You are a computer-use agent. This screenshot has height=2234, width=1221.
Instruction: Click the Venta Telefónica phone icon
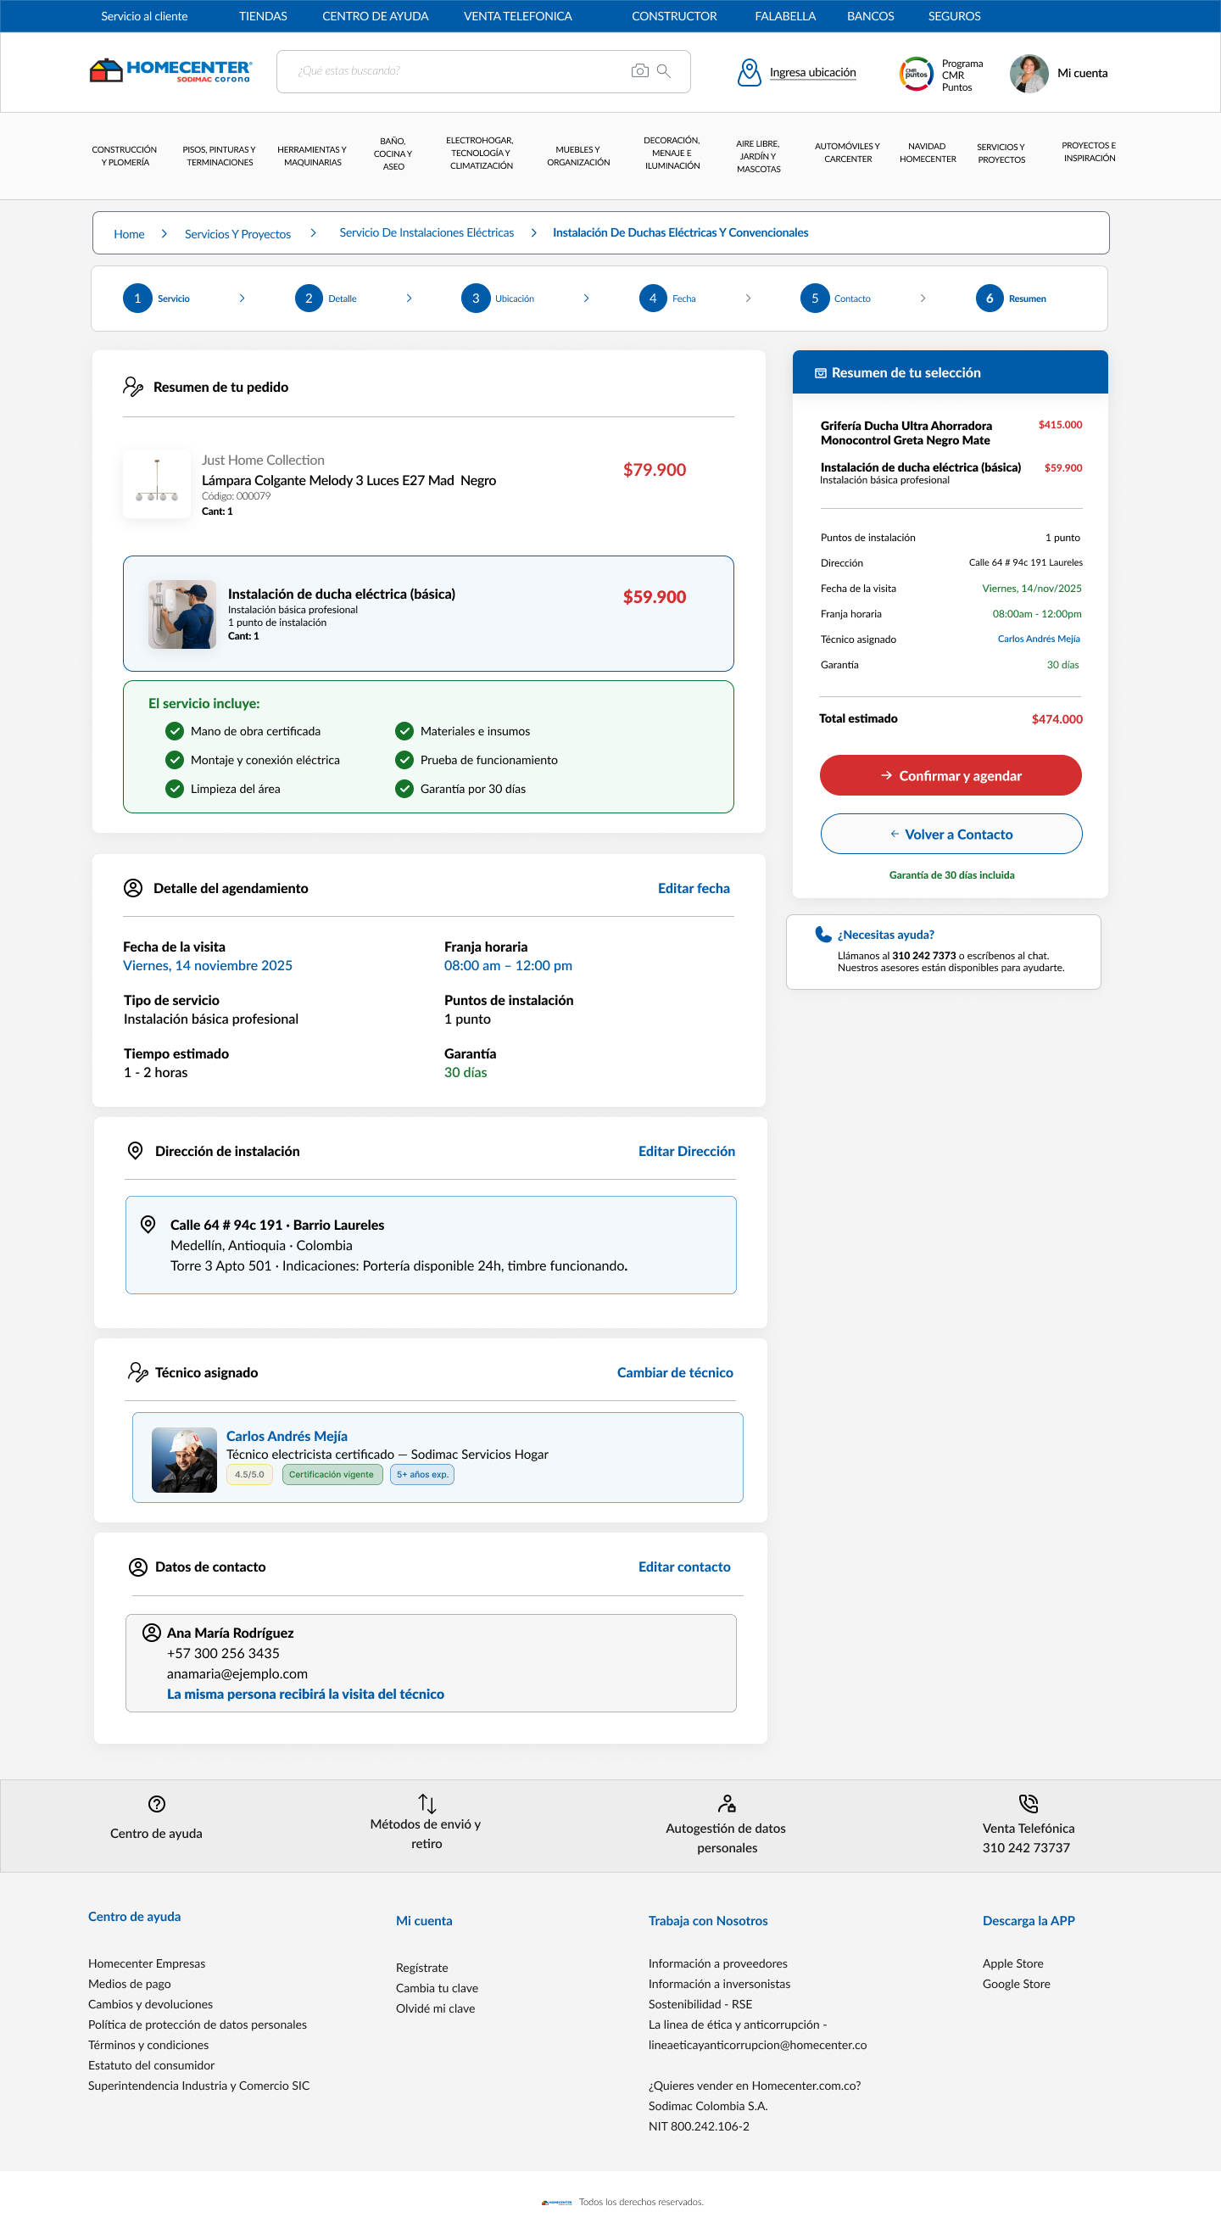point(1029,1804)
